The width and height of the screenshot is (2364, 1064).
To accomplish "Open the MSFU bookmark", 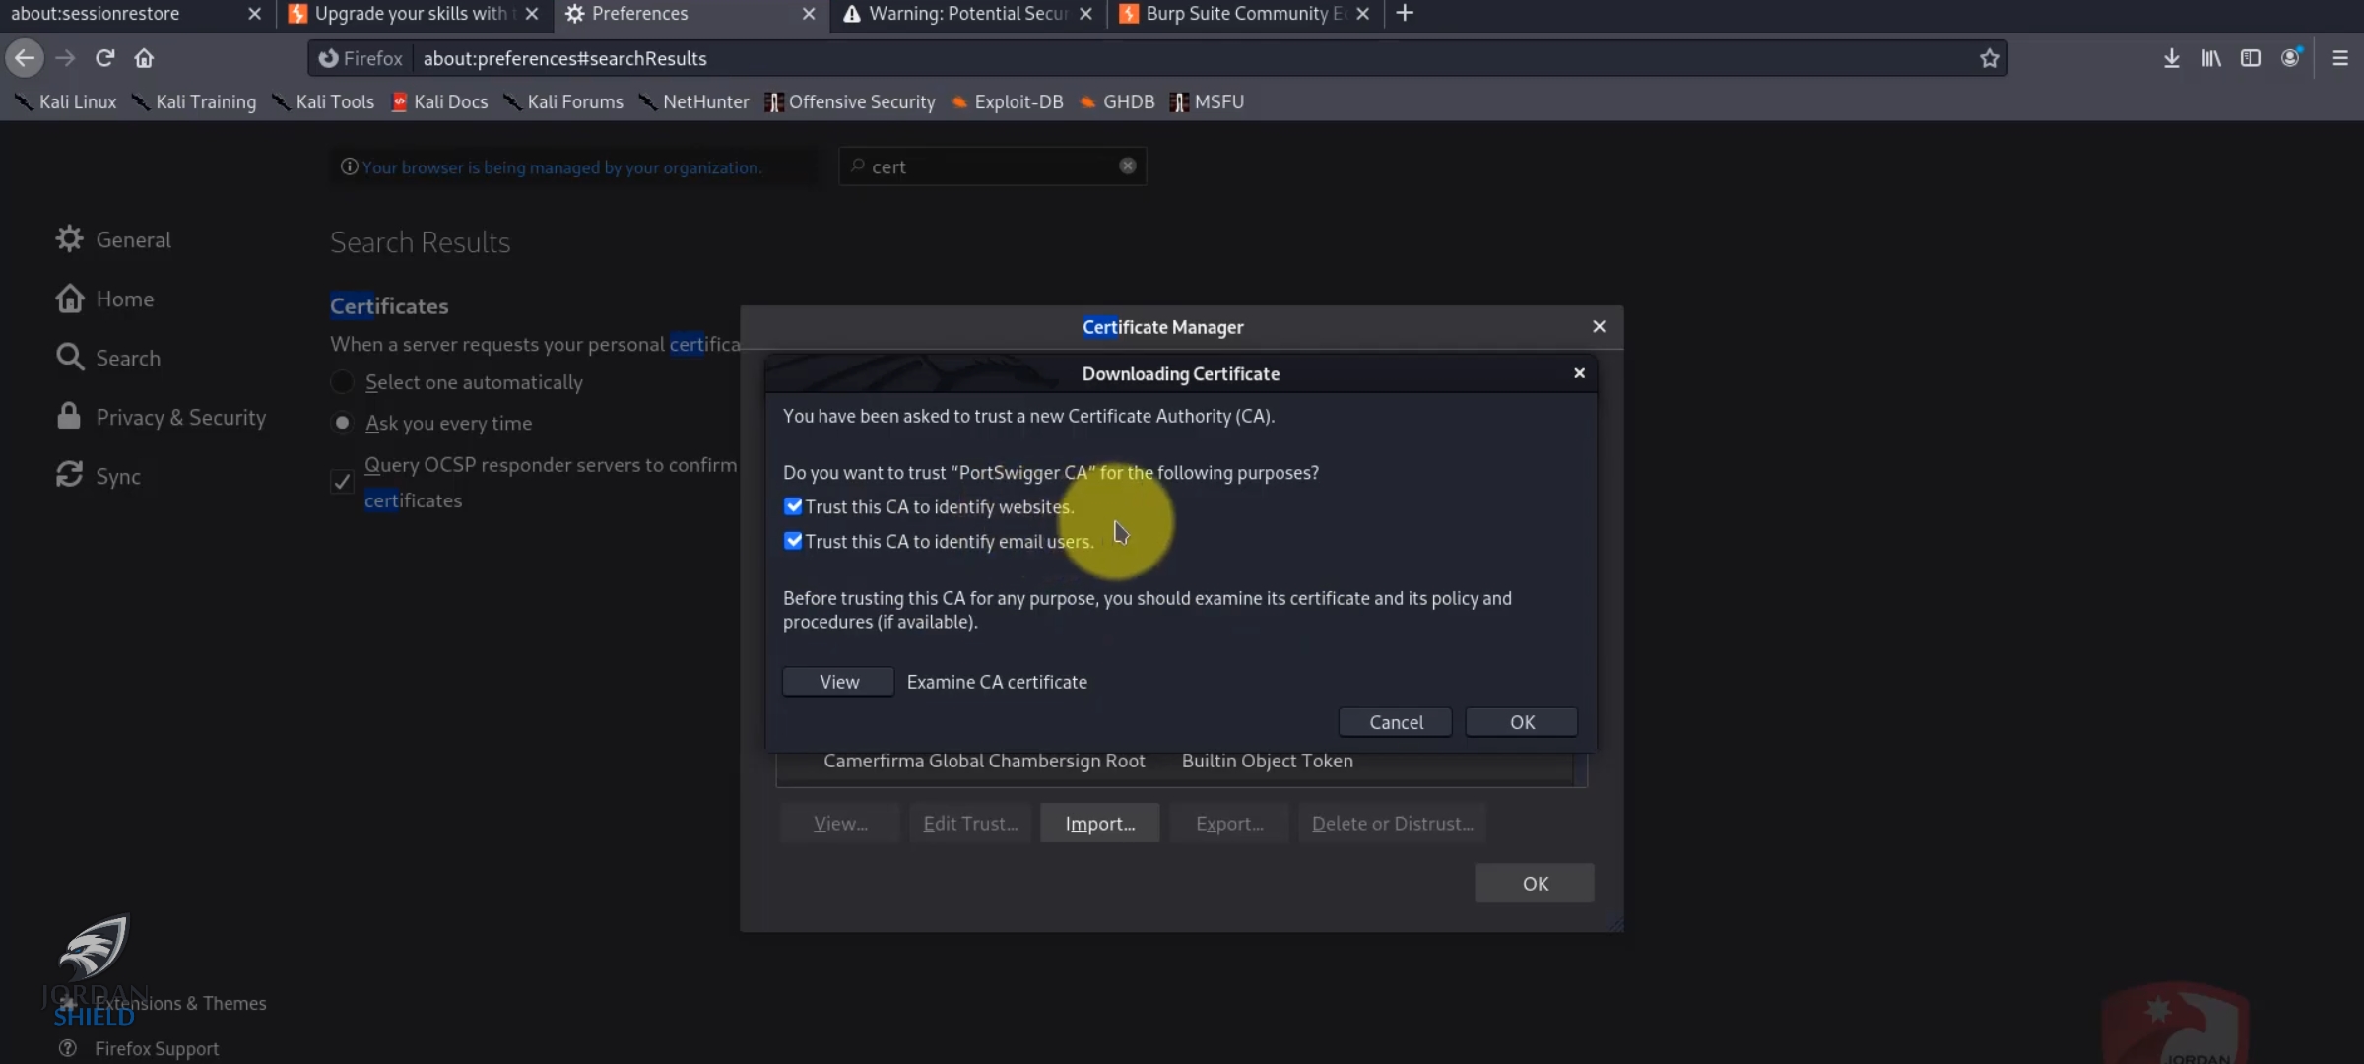I will click(x=1207, y=101).
